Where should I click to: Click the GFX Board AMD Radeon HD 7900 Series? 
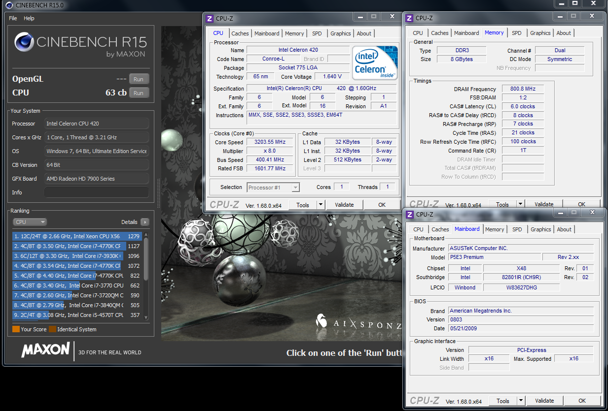[97, 179]
